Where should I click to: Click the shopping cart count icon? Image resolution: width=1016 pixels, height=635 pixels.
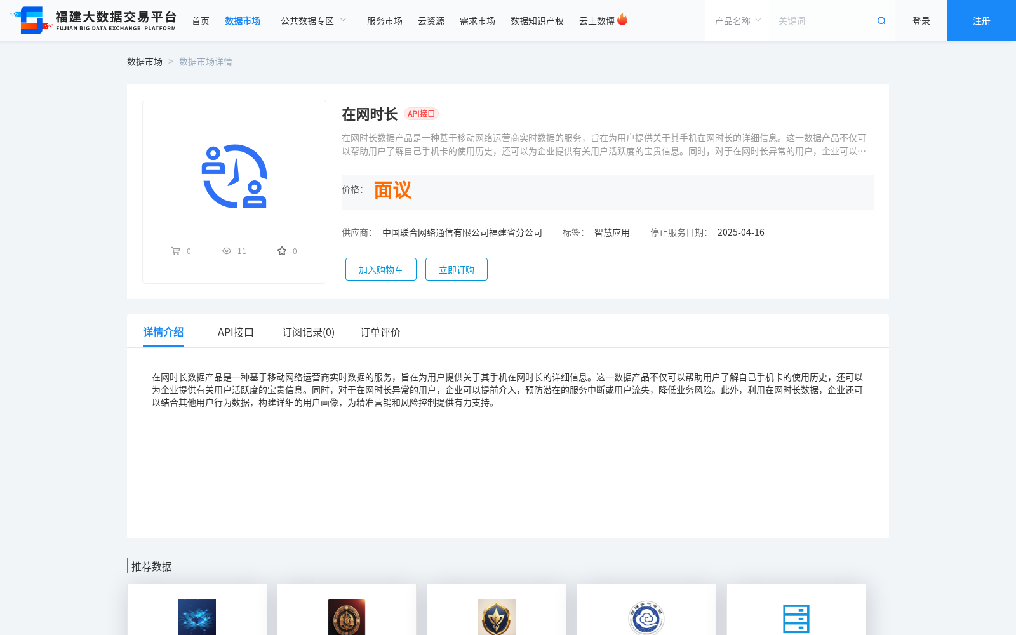tap(176, 251)
